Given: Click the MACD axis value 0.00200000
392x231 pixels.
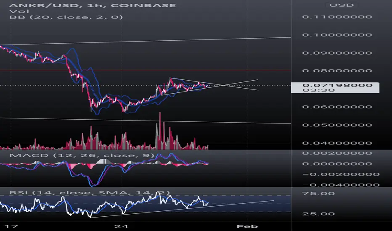Looking at the screenshot, I should (x=337, y=153).
